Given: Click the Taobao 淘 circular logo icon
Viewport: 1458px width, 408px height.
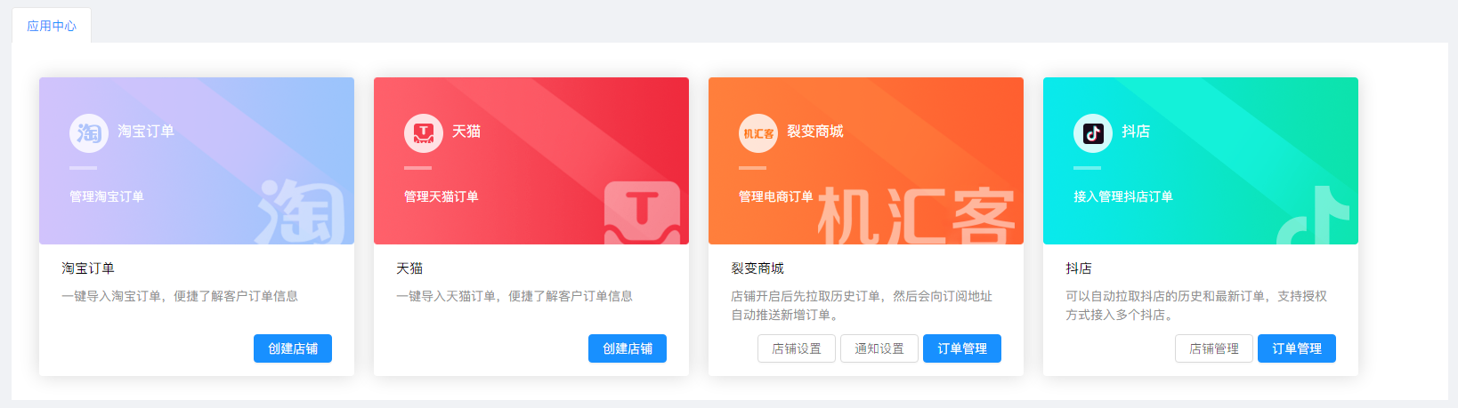Looking at the screenshot, I should click(x=89, y=133).
